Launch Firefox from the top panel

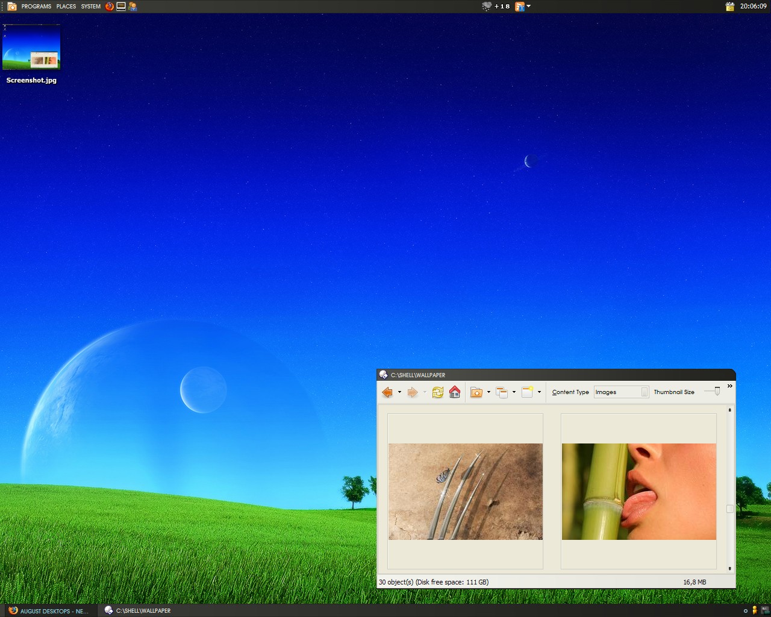(110, 6)
